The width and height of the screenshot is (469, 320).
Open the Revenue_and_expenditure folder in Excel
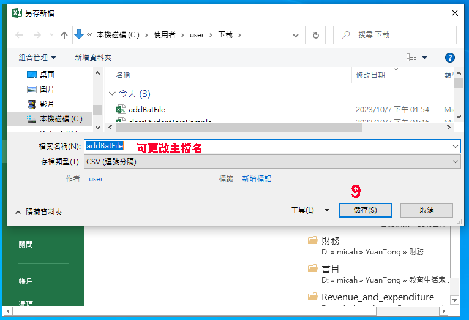click(377, 299)
